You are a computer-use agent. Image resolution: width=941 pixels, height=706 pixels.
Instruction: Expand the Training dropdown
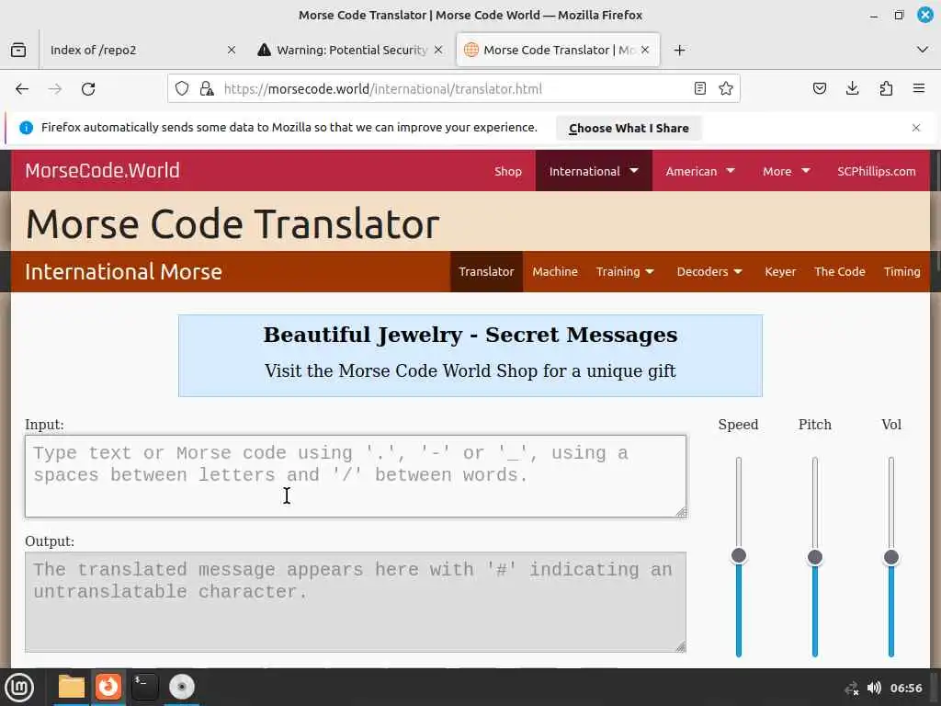click(x=625, y=272)
